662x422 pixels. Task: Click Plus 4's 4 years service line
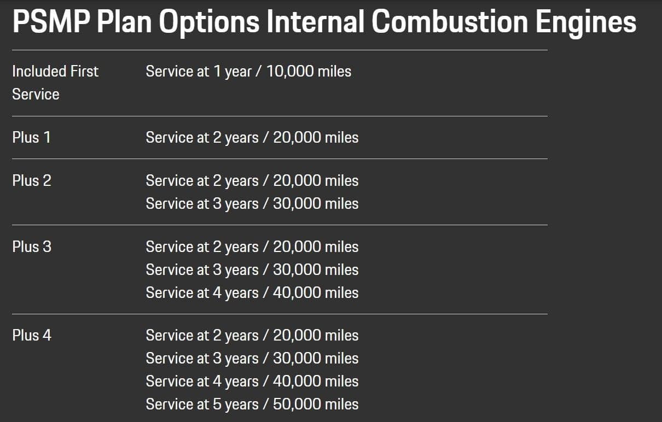point(252,382)
